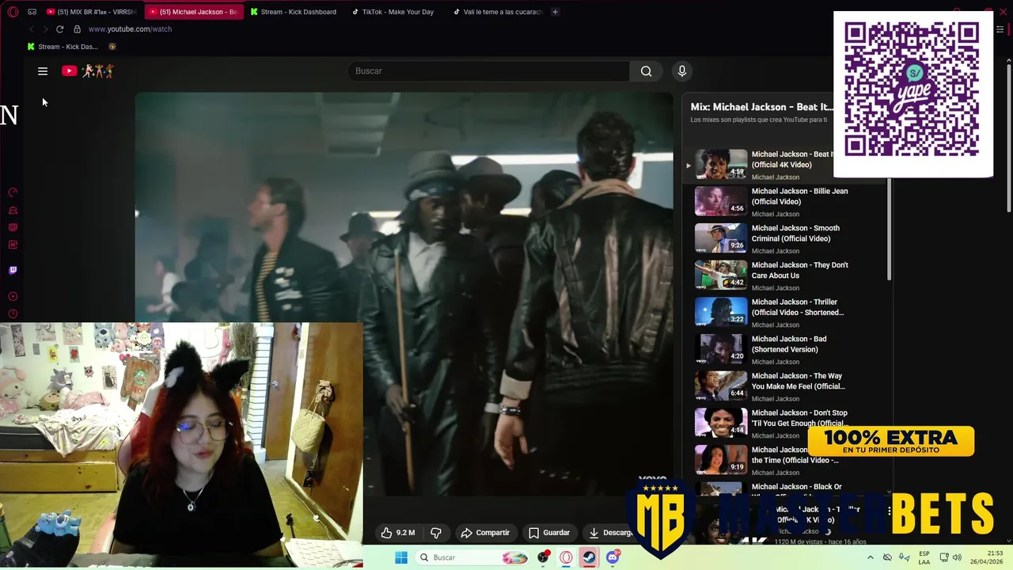Open the striped panel sidebar icon

[13, 227]
